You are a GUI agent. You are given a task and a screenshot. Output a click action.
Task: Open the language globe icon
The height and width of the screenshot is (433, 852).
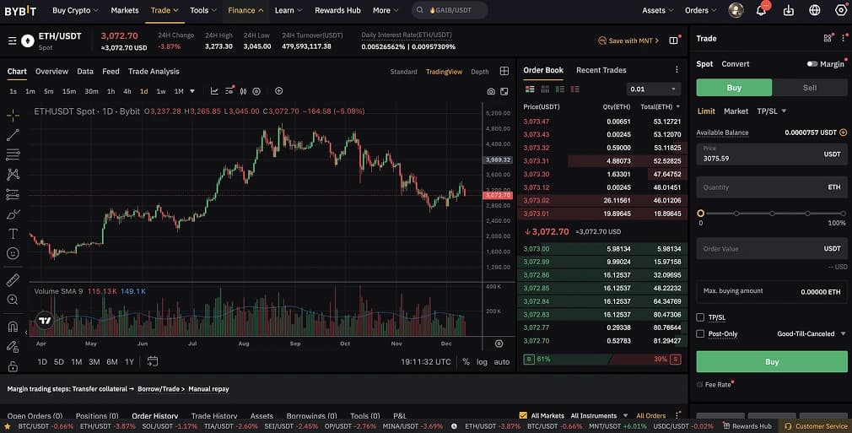pyautogui.click(x=815, y=10)
